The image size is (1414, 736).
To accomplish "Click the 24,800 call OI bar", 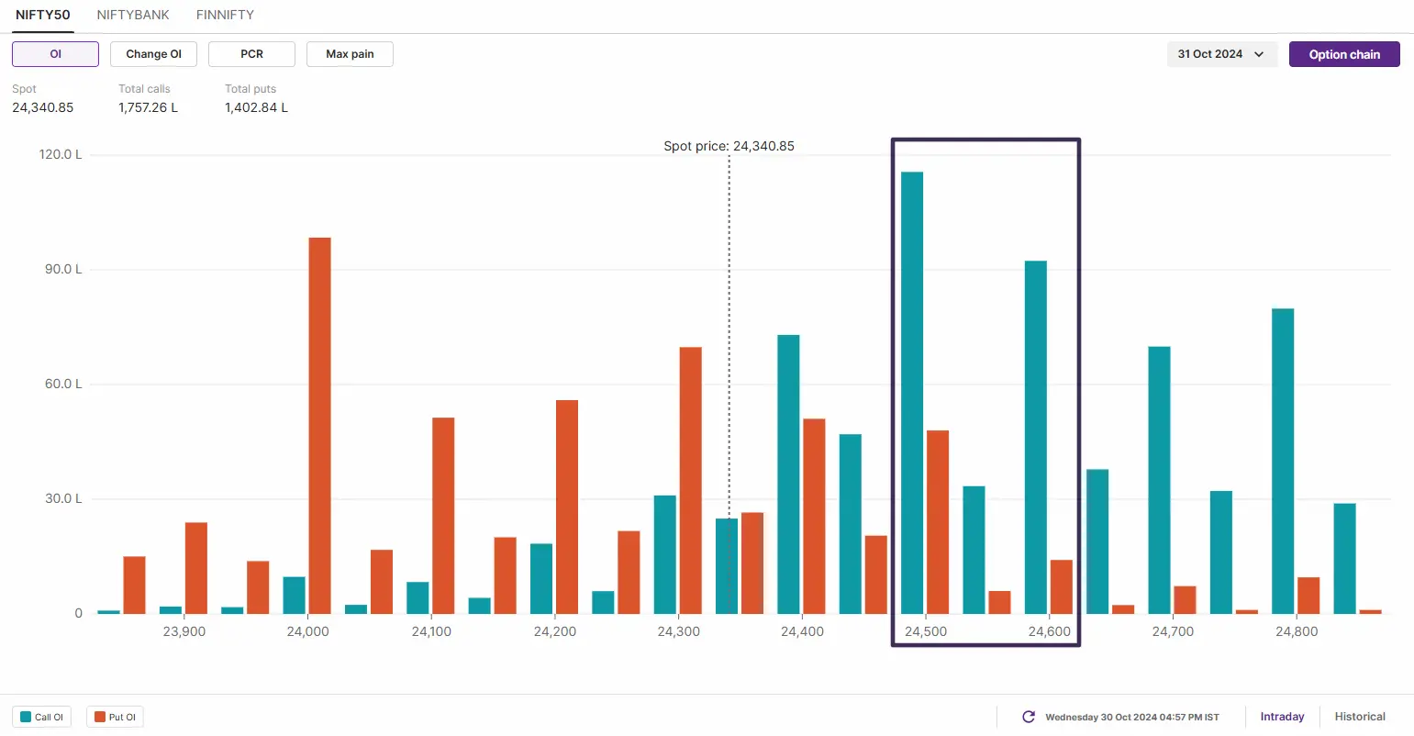I will tap(1283, 462).
